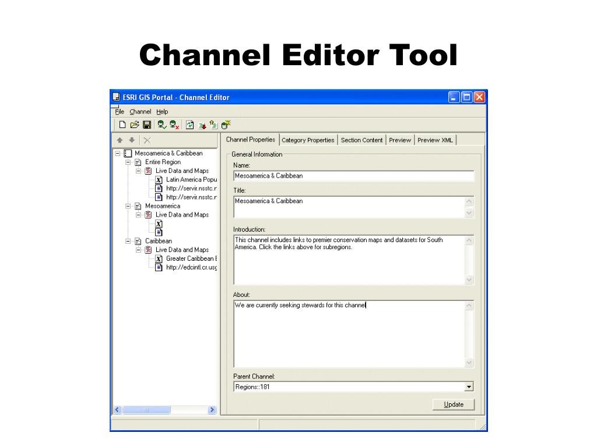Switch to the Preview XML tab

tap(435, 140)
